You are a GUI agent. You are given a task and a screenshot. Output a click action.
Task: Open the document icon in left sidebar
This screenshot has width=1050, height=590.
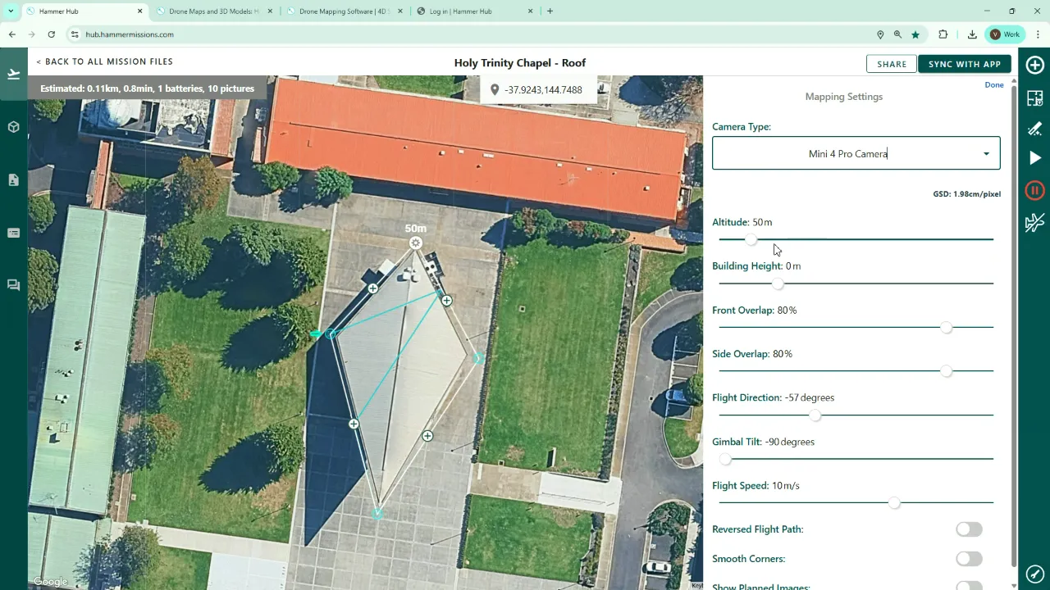(x=13, y=180)
